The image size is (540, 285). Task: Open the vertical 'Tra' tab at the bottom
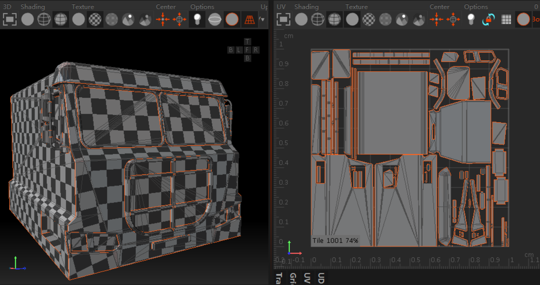[x=279, y=278]
